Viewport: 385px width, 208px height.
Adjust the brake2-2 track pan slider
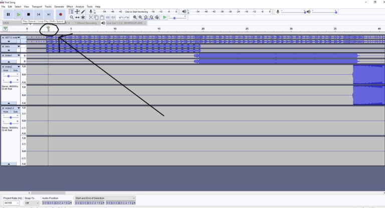click(x=11, y=123)
